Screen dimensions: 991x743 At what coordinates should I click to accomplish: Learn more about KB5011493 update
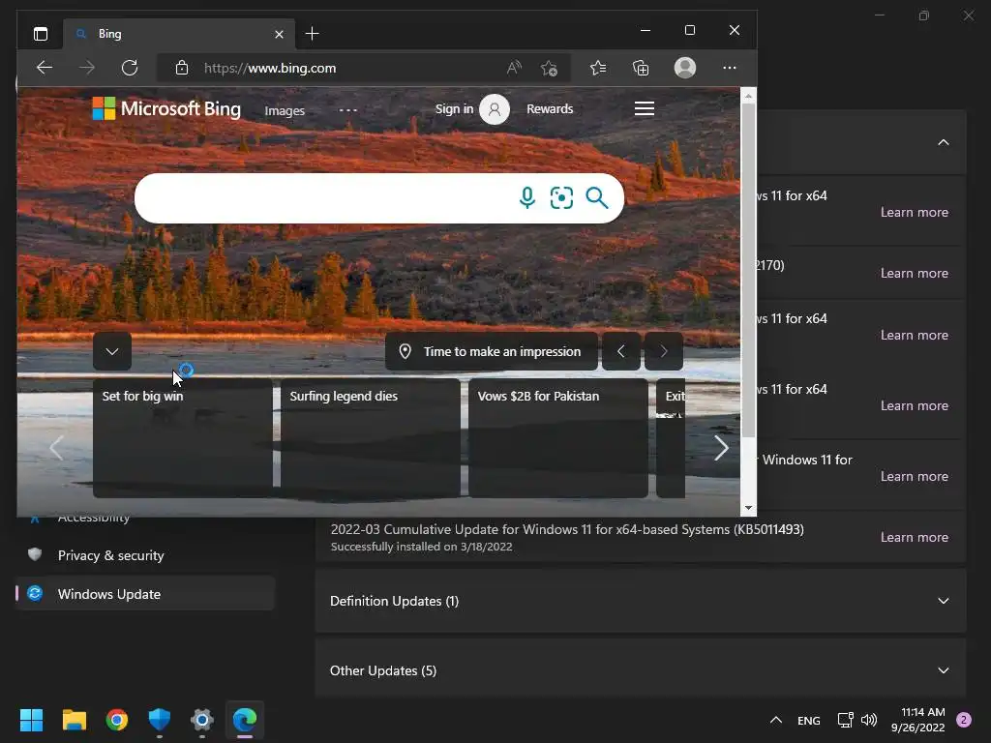(x=914, y=537)
